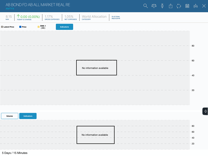The width and height of the screenshot is (208, 156).
Task: Click the blue Price color swatch
Action: pos(20,27)
